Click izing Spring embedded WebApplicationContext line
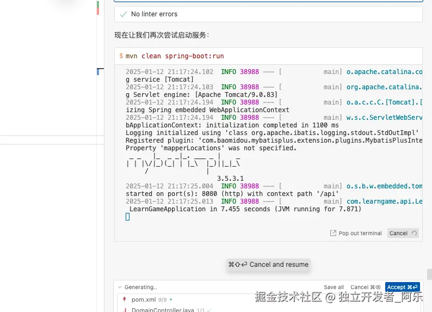This screenshot has width=432, height=312. (207, 109)
